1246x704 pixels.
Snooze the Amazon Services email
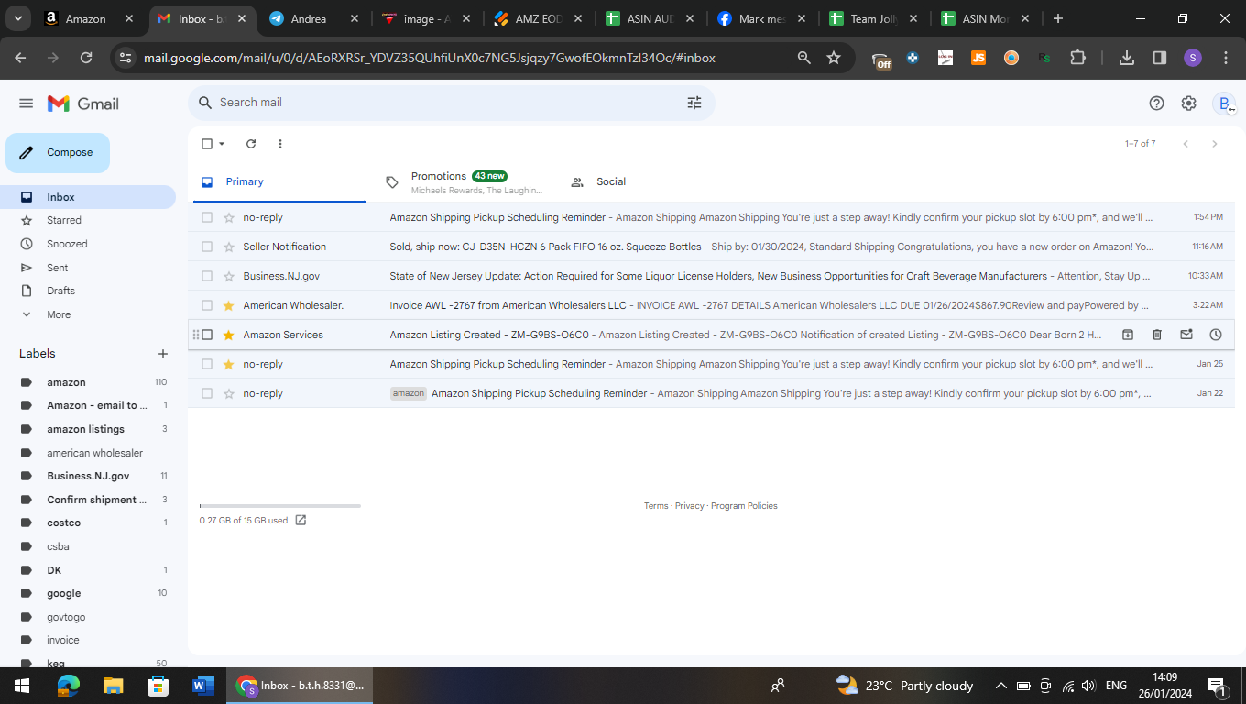click(x=1216, y=335)
